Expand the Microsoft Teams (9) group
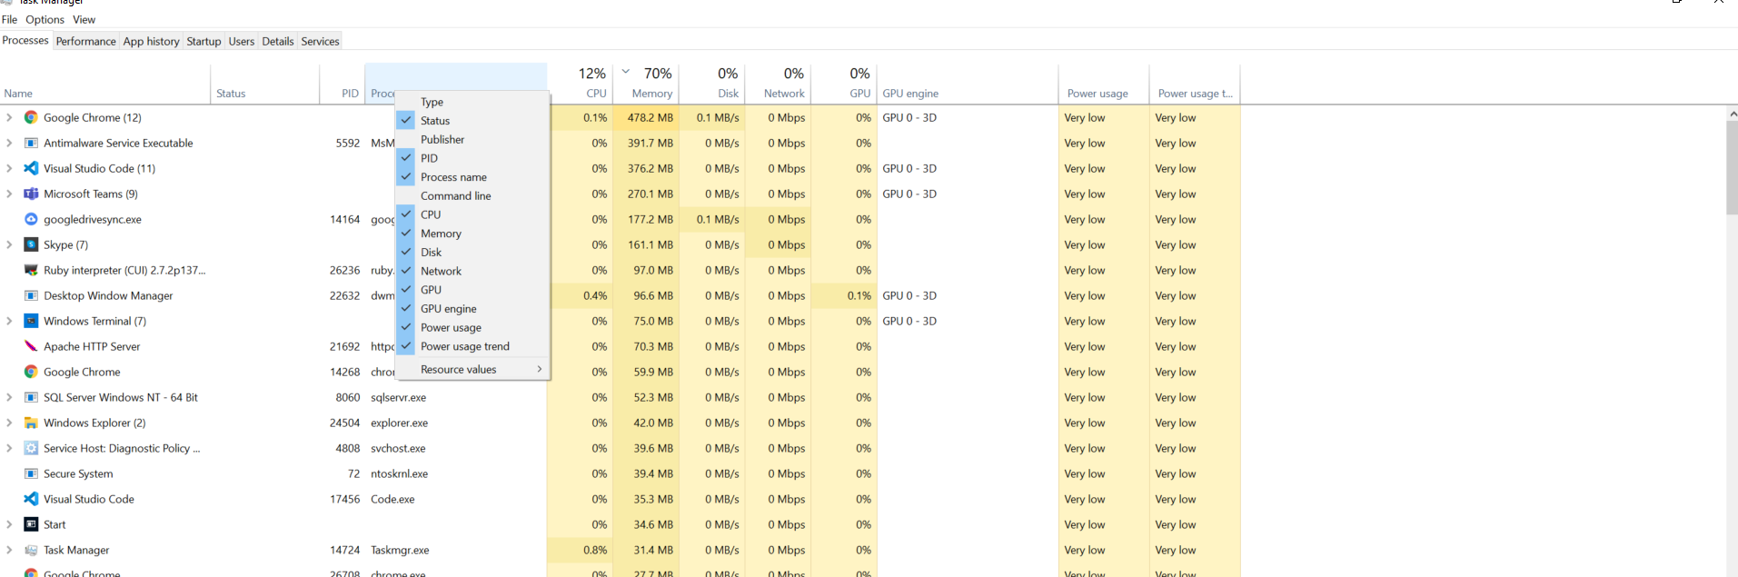Screen dimensions: 1738x577 pyautogui.click(x=9, y=194)
